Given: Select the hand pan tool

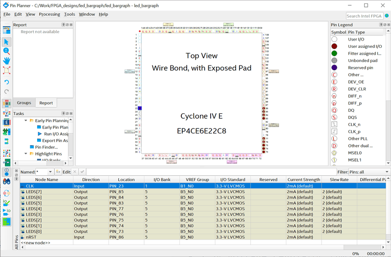Looking at the screenshot, I should (x=6, y=61).
